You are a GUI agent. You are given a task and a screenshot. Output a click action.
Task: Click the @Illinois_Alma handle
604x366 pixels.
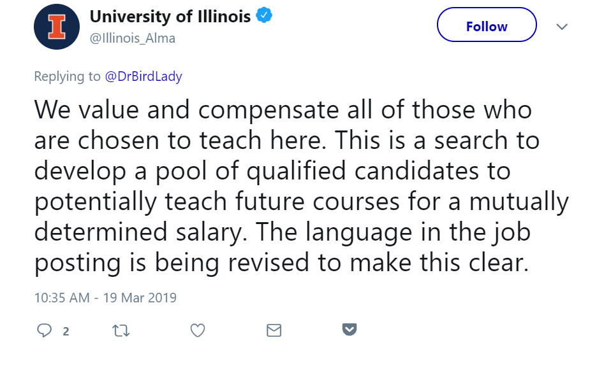133,38
